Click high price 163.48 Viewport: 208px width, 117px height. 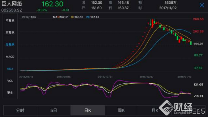123,2
